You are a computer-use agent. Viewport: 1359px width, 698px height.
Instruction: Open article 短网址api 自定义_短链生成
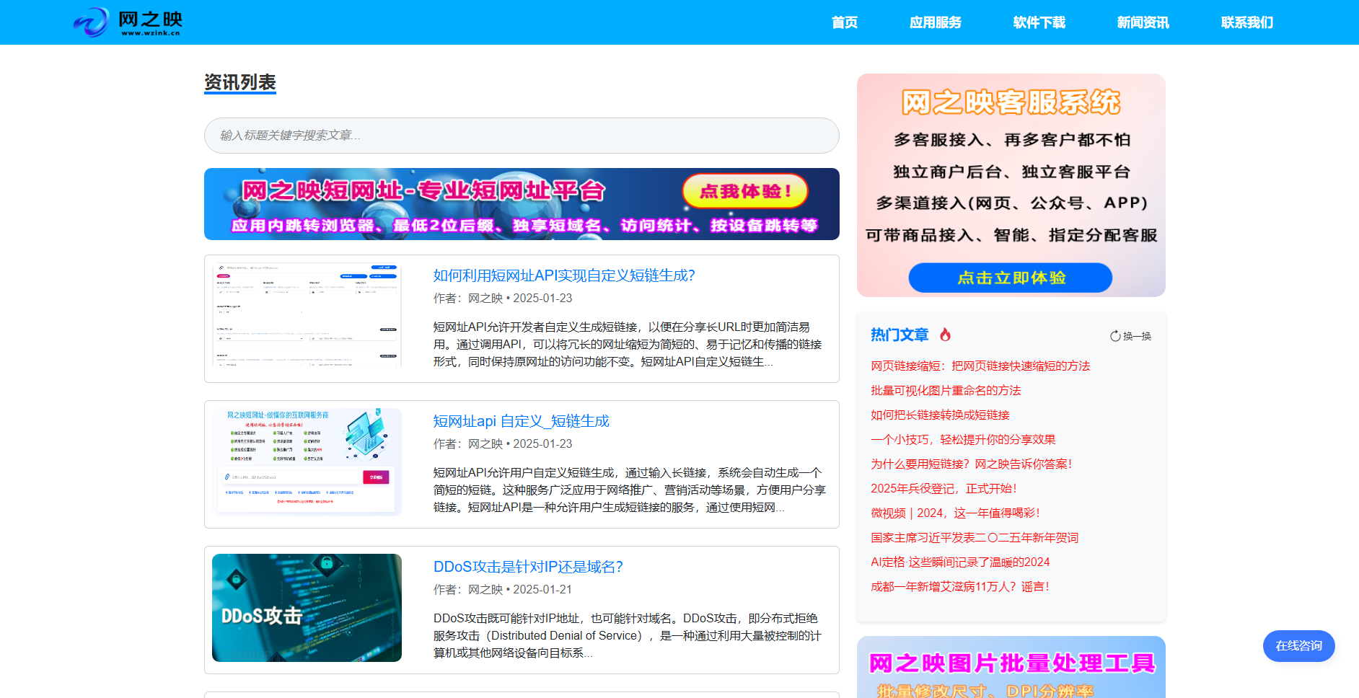coord(521,421)
